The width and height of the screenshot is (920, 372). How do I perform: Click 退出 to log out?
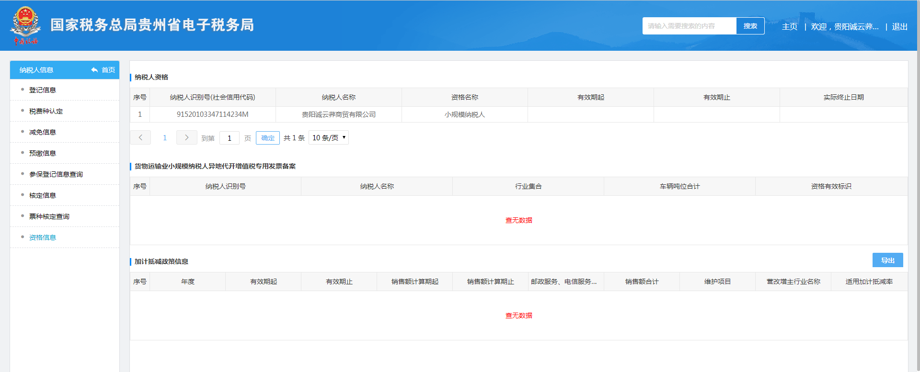899,27
